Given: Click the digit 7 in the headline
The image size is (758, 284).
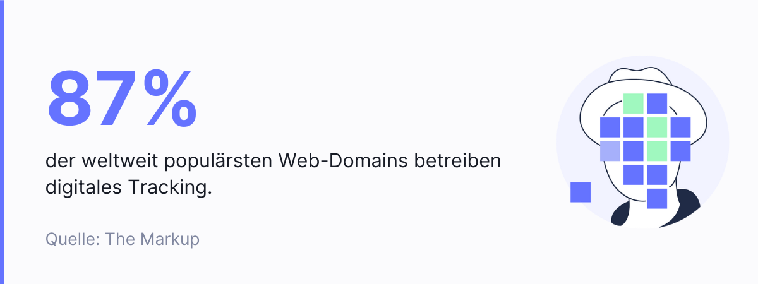Looking at the screenshot, I should 116,98.
